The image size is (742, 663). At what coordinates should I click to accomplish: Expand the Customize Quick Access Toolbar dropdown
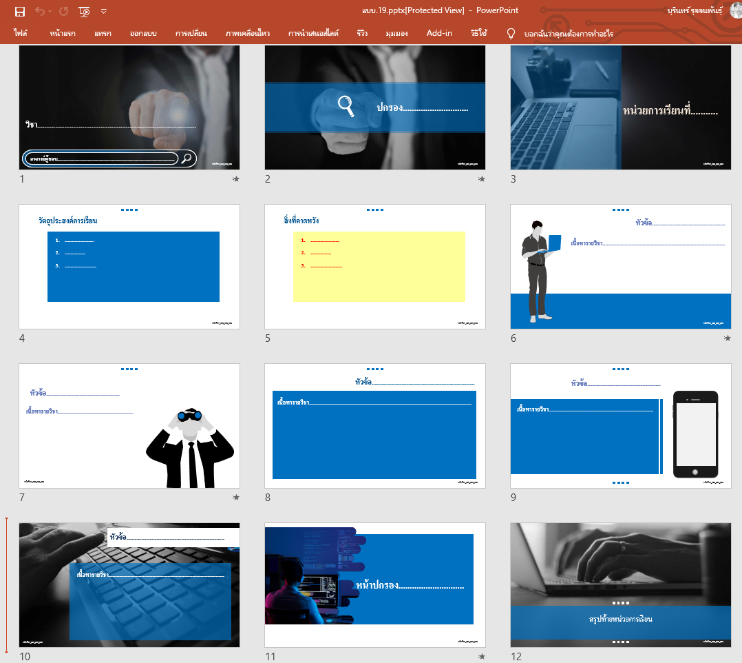click(x=104, y=11)
